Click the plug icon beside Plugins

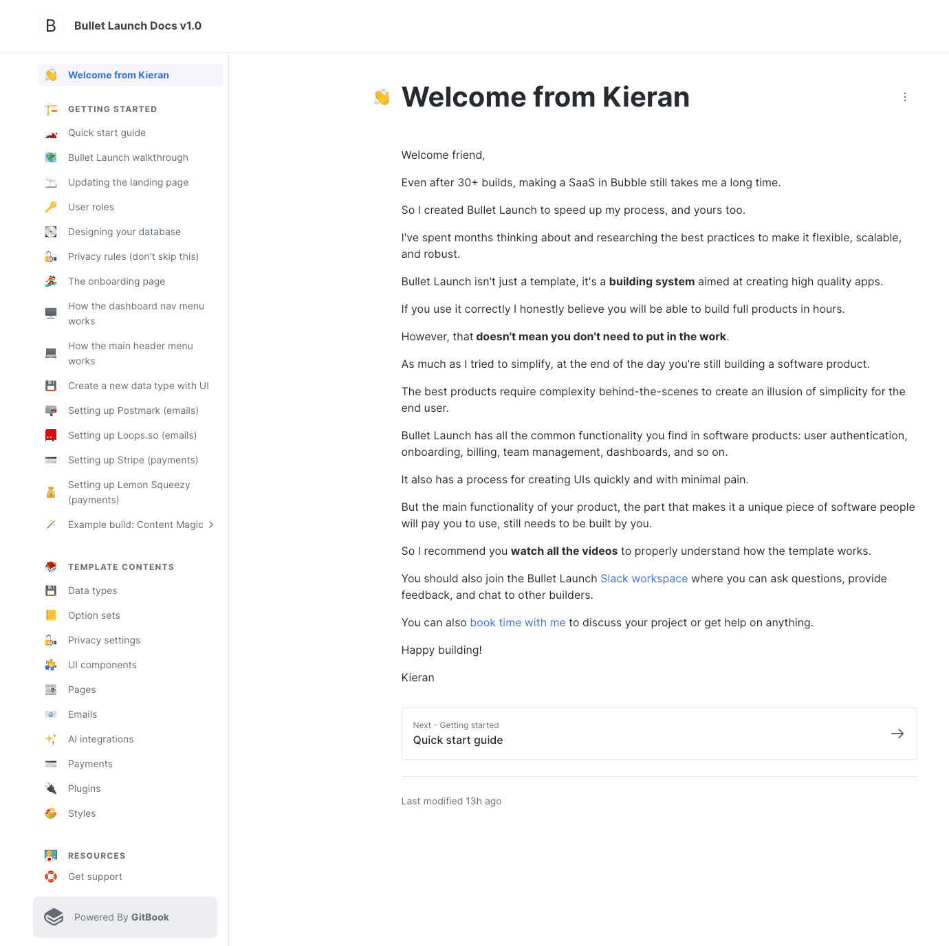click(x=51, y=789)
